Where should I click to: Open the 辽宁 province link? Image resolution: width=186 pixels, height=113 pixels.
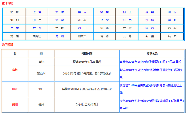(x=104, y=20)
